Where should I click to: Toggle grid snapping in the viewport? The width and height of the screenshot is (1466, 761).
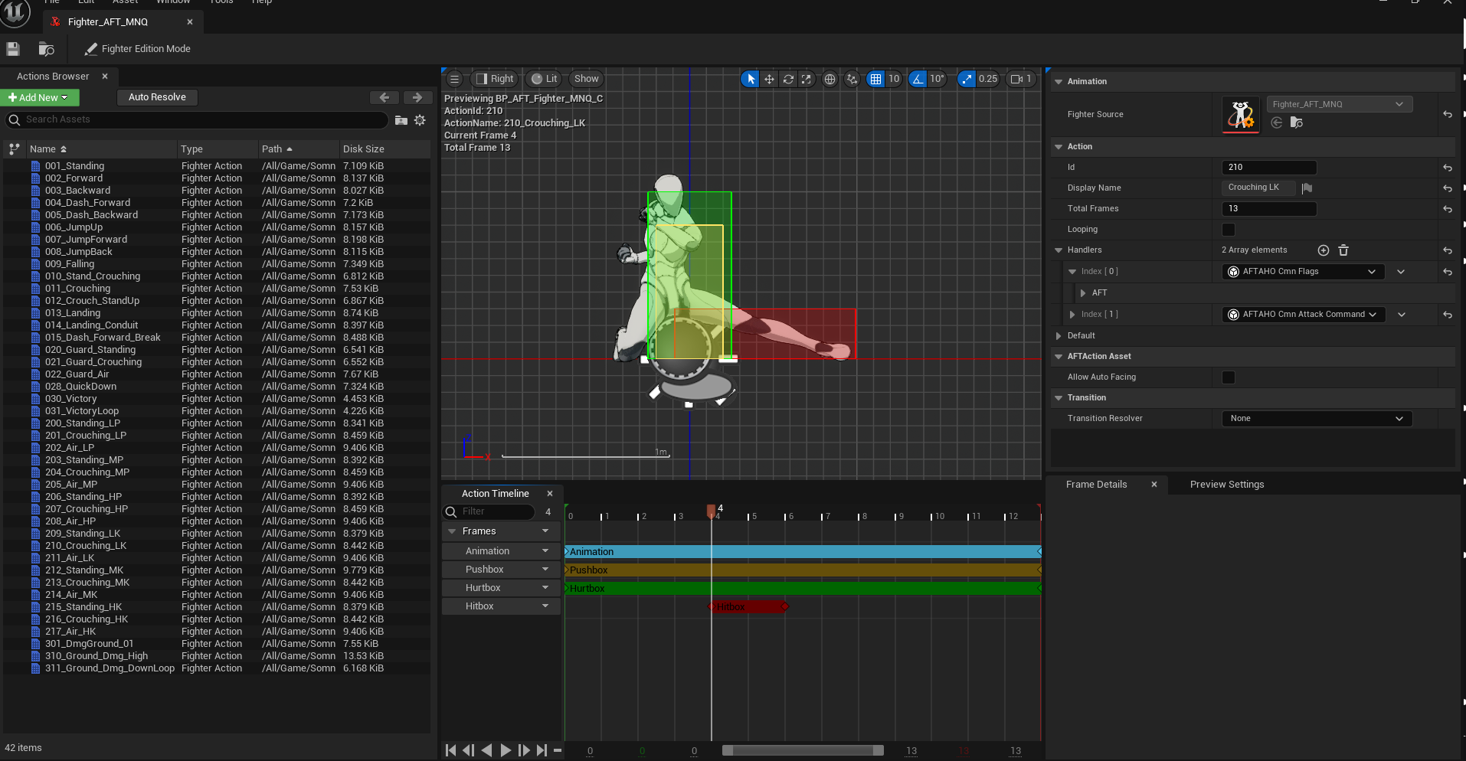pos(875,79)
